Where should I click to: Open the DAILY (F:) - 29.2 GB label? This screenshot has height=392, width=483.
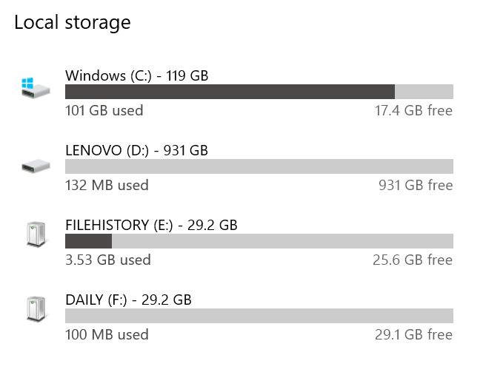pos(128,300)
